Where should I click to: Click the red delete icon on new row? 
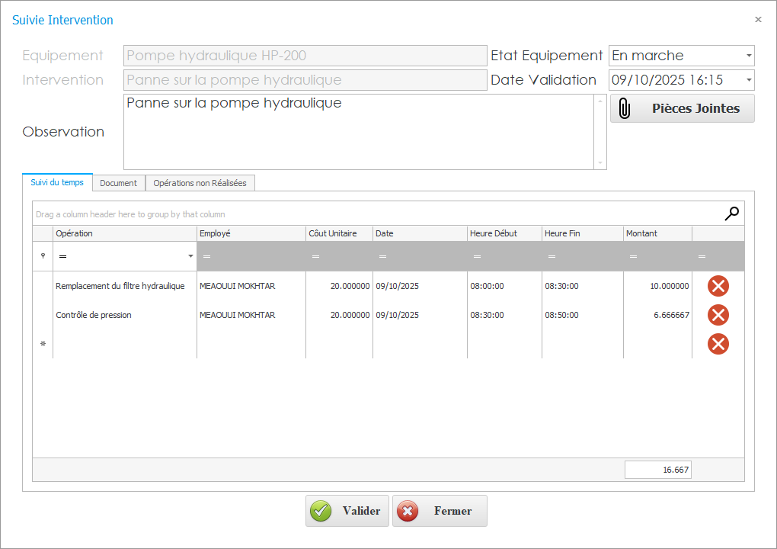[x=718, y=344]
